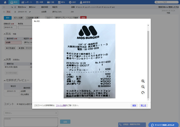The width and height of the screenshot is (180, 127).
Task: Click the comment bubble icon in table header
Action: [x=12, y=7]
